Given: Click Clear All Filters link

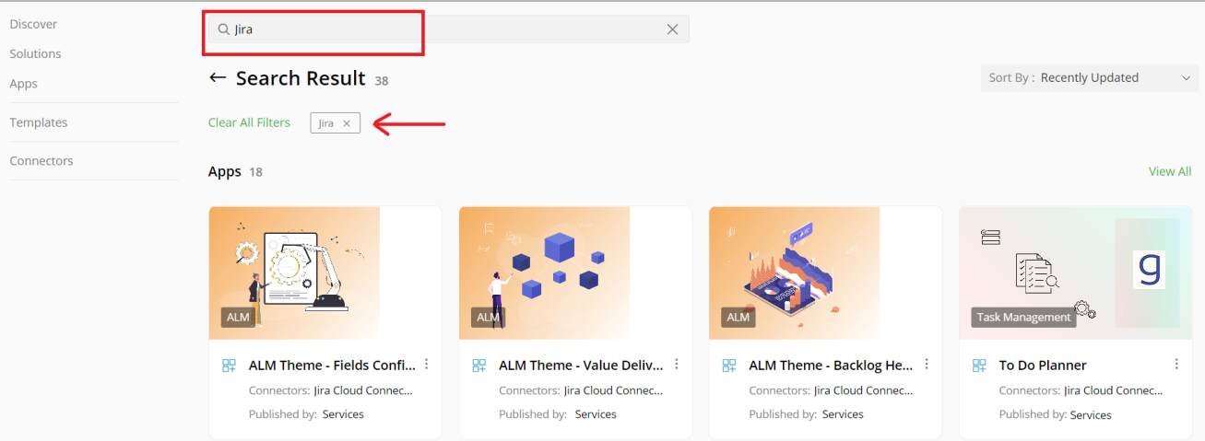Looking at the screenshot, I should click(249, 122).
